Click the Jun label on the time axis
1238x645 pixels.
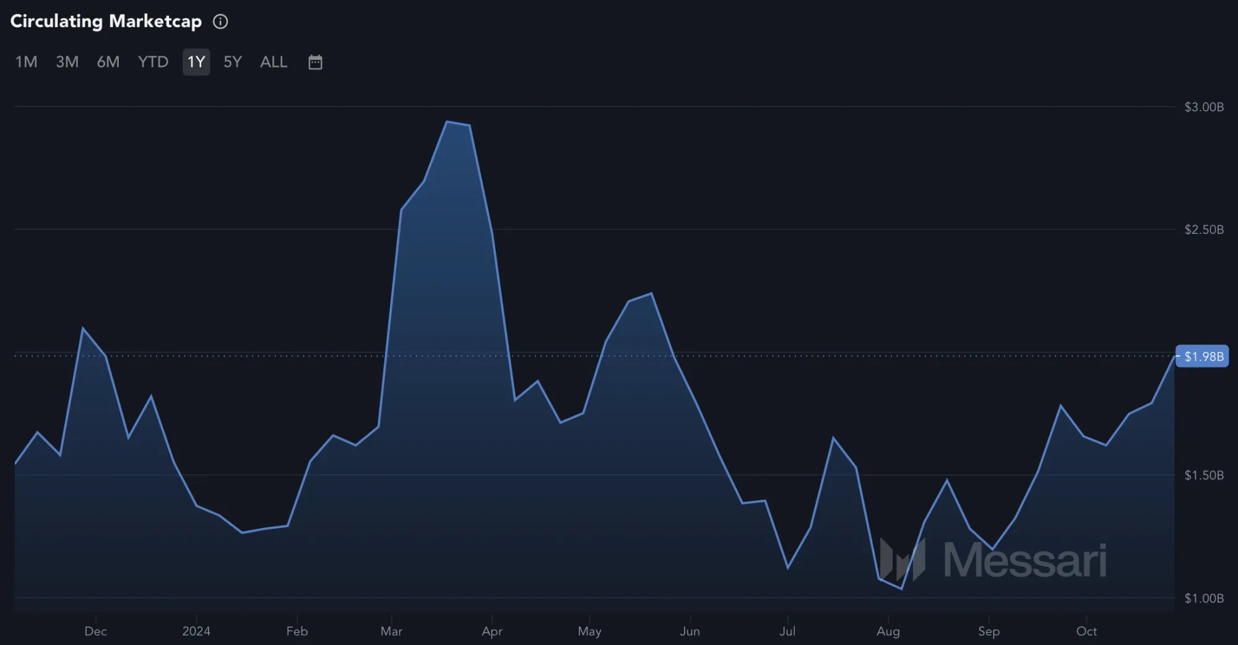690,631
